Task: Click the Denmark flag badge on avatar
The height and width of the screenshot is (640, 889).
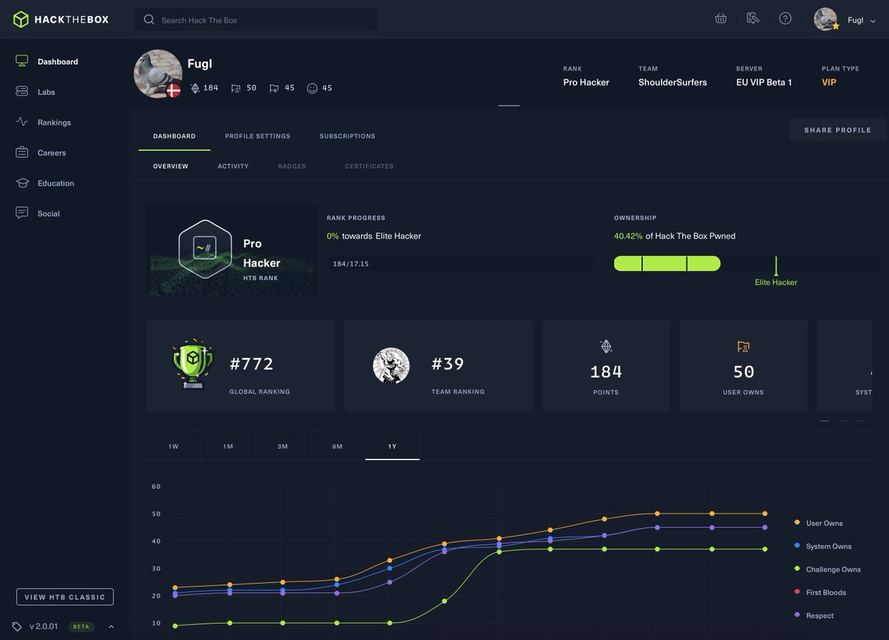Action: click(173, 90)
